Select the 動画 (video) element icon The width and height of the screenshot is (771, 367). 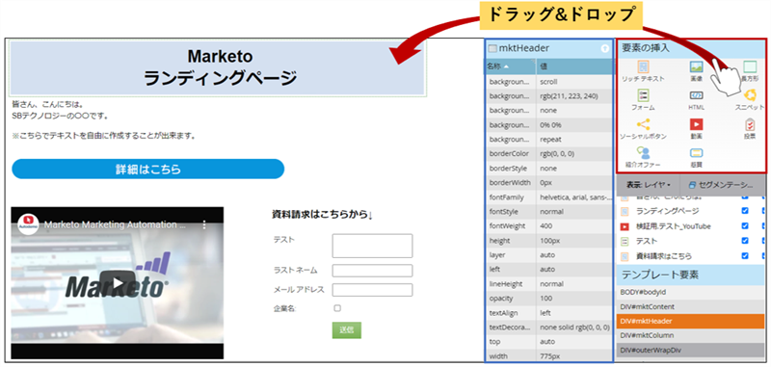[696, 124]
